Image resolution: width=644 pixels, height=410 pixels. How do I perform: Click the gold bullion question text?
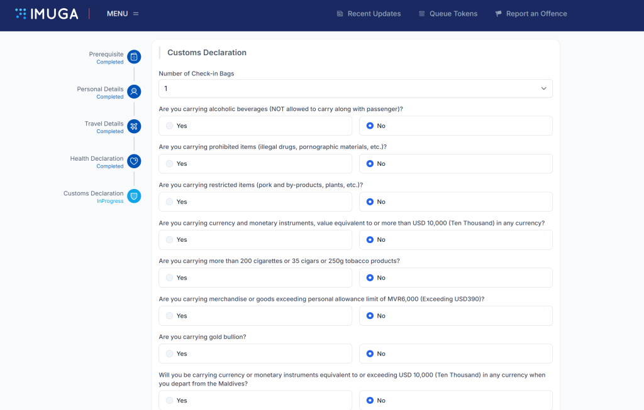(203, 337)
